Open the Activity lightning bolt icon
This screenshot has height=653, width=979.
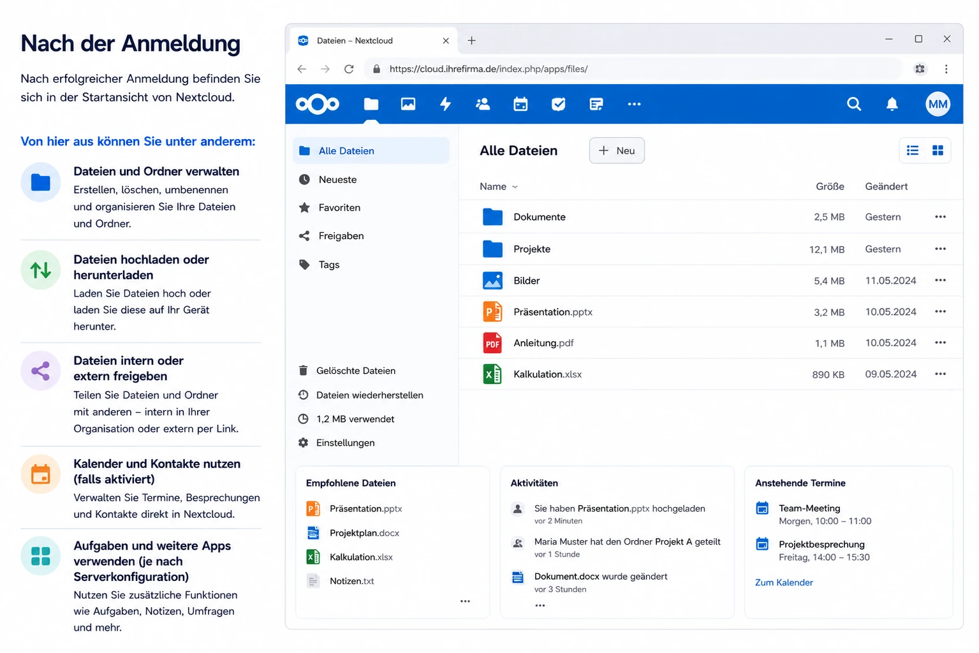pos(445,104)
